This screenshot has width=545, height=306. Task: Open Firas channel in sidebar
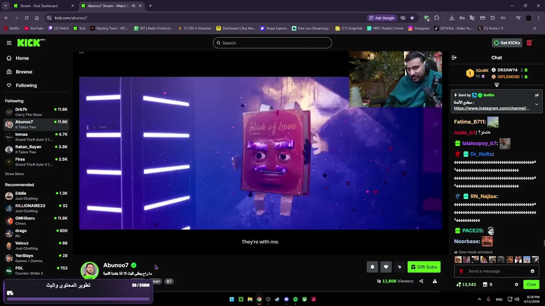coord(37,161)
